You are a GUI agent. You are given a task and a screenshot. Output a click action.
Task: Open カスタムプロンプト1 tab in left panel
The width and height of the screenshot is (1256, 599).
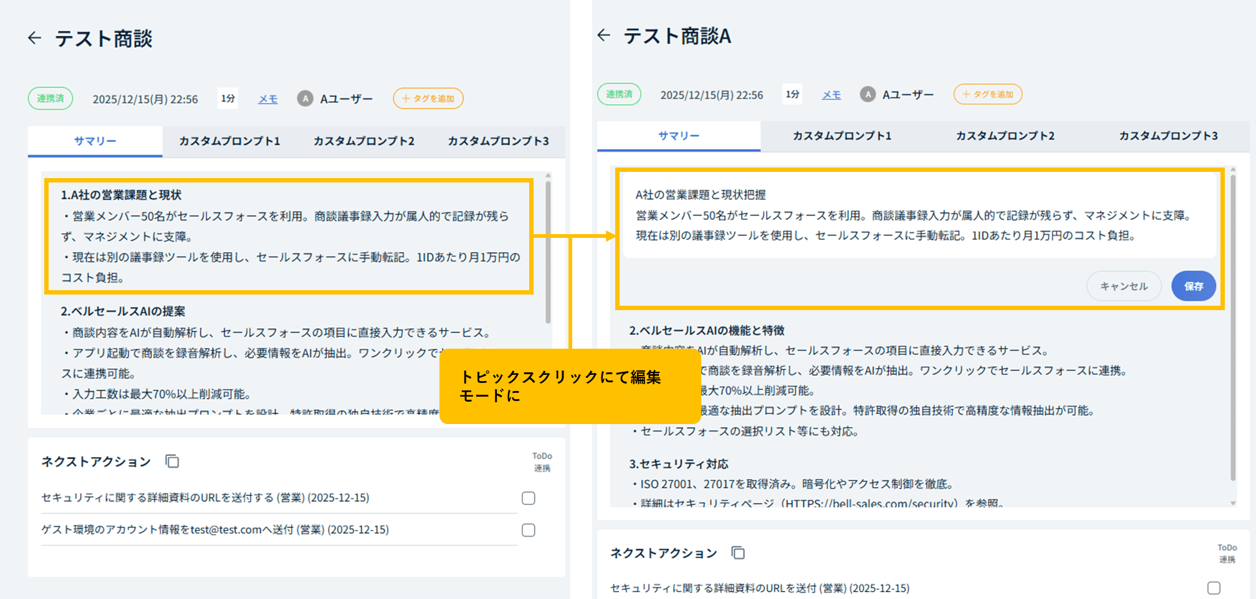(x=229, y=141)
